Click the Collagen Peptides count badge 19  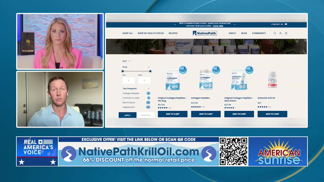coord(148,93)
